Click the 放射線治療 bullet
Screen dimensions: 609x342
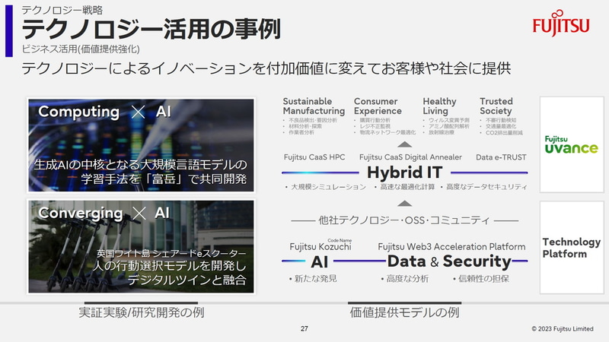pos(438,132)
